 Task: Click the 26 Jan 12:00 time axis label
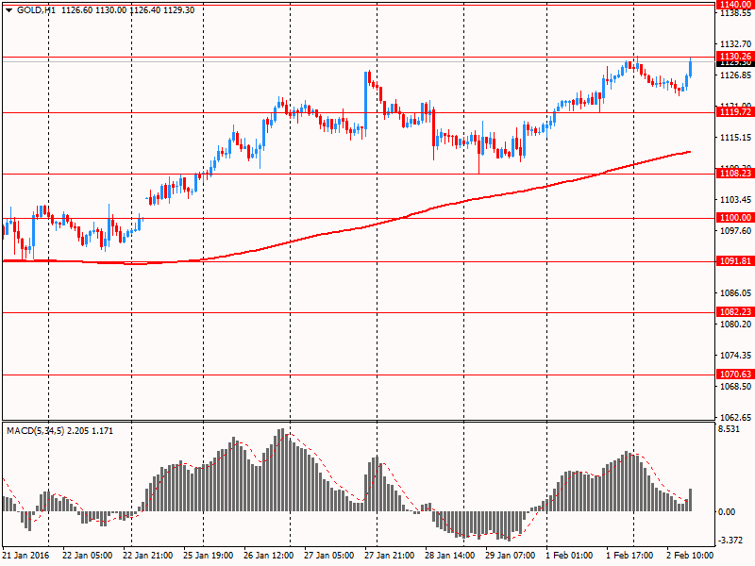(x=269, y=556)
